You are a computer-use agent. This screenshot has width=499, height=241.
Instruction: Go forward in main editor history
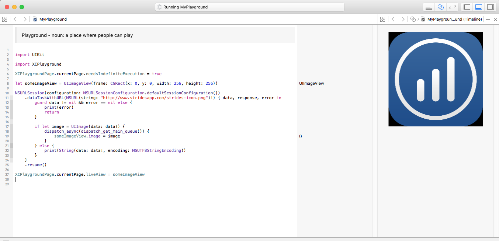[x=25, y=19]
